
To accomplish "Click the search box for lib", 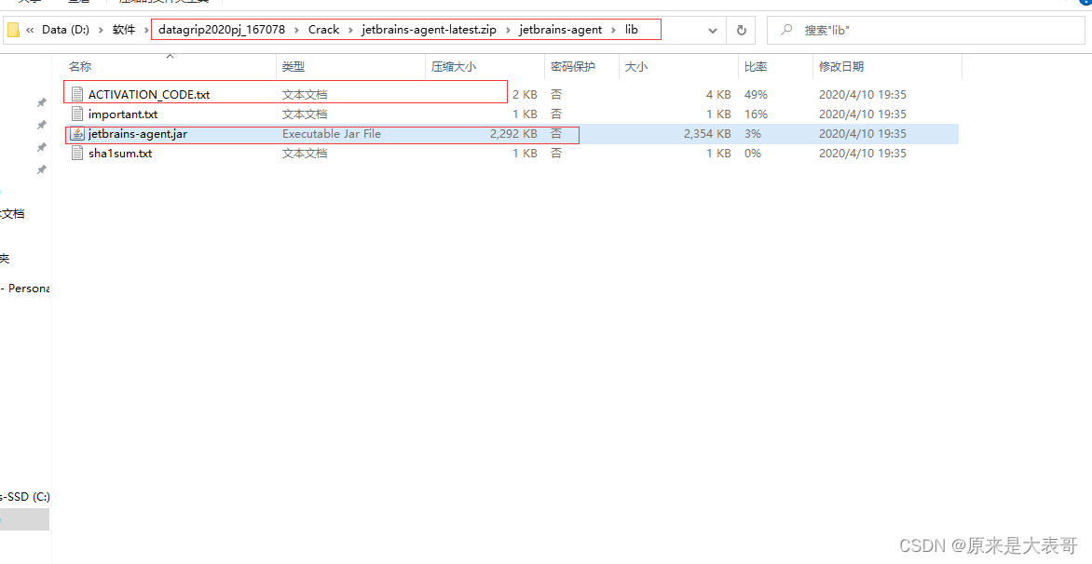I will click(925, 30).
